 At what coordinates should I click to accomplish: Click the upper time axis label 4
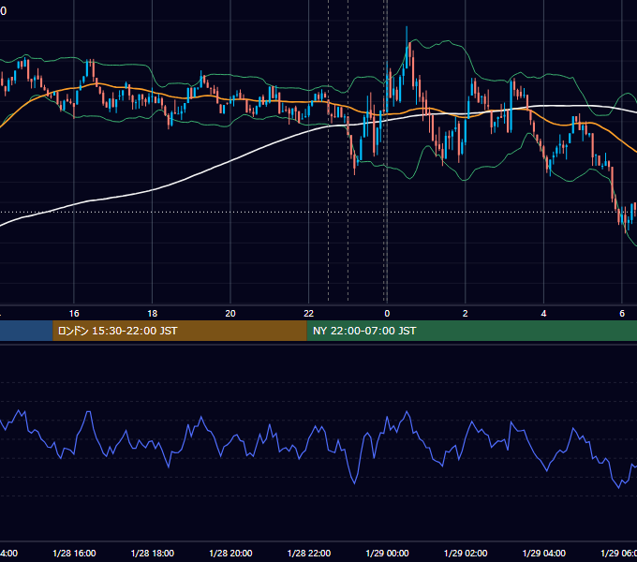(x=543, y=314)
